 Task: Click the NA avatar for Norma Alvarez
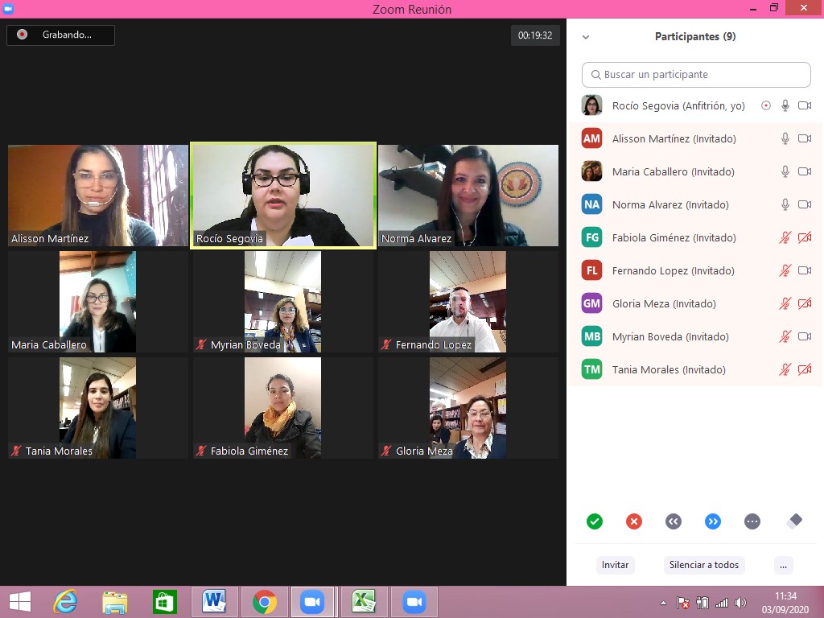tap(591, 204)
